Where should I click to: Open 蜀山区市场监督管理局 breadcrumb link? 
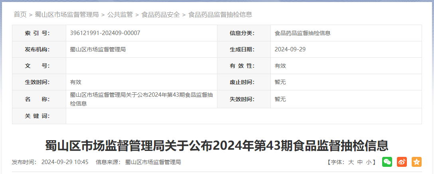(67, 15)
